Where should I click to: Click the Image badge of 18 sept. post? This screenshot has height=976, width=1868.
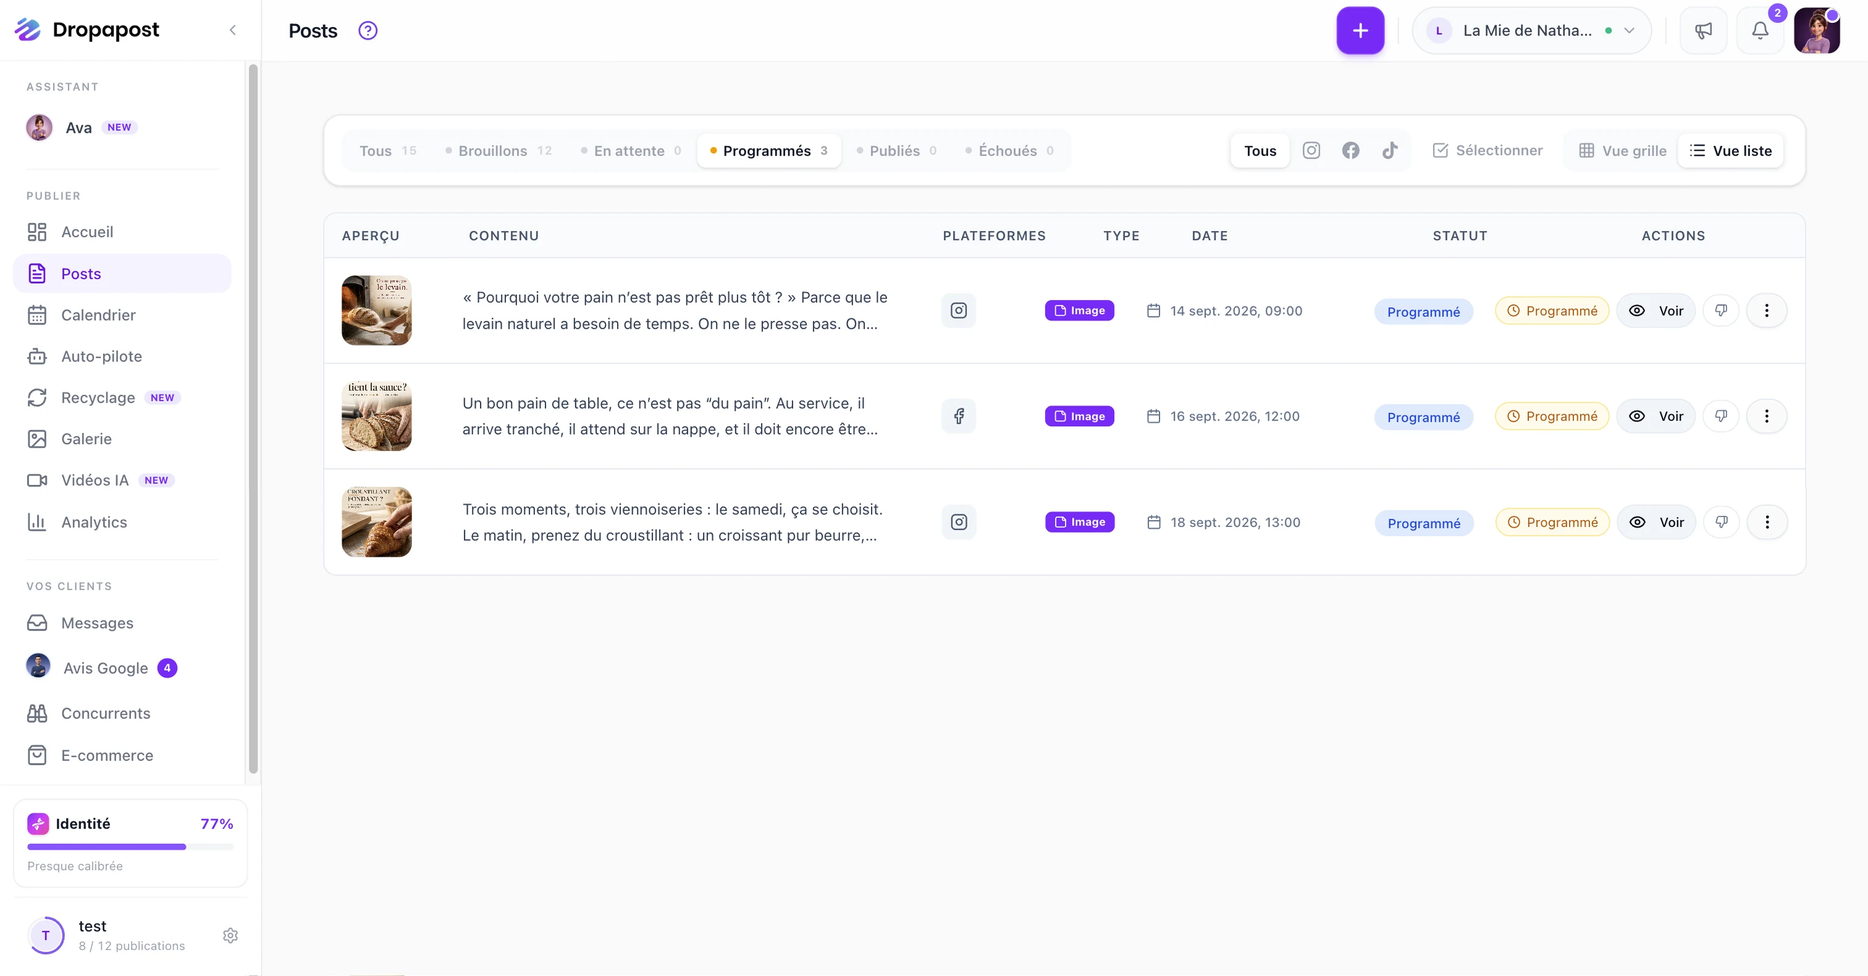pyautogui.click(x=1079, y=522)
